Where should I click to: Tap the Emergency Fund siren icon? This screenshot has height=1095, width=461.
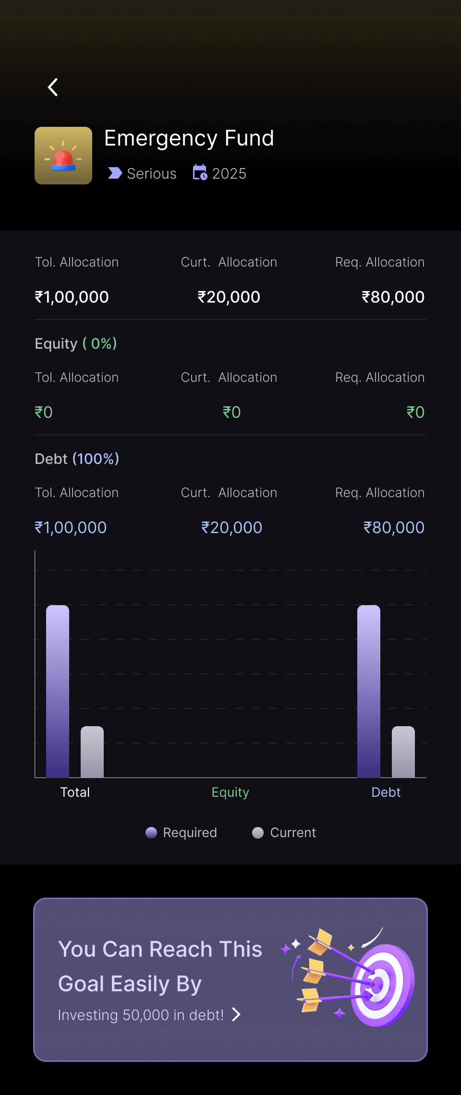click(63, 156)
